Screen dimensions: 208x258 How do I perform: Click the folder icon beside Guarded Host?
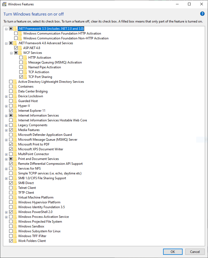[15, 101]
